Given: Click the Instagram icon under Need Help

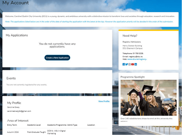Looking at the screenshot, I should pos(129,64).
